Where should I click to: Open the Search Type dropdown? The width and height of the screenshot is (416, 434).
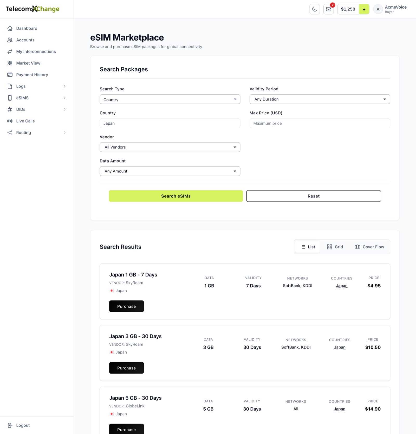(x=170, y=99)
